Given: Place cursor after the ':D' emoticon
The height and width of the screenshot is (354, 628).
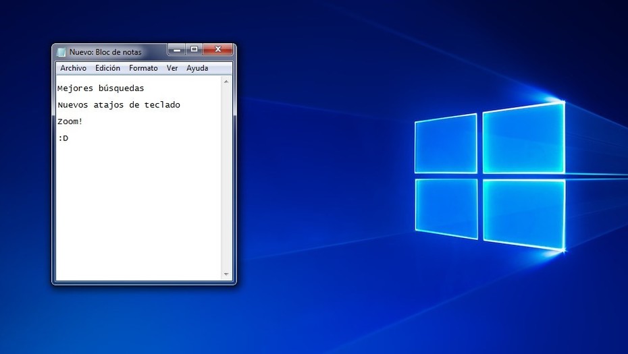Looking at the screenshot, I should [69, 139].
